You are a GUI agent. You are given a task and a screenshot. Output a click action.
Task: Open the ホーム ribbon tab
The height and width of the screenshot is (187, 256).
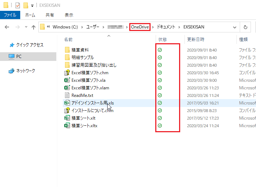[x=30, y=15]
